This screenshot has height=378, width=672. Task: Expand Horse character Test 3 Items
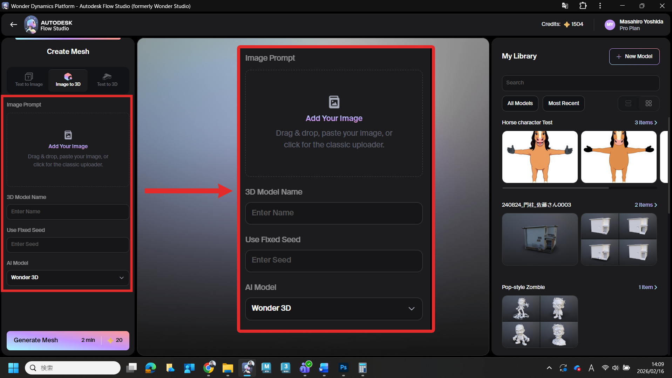click(x=646, y=123)
